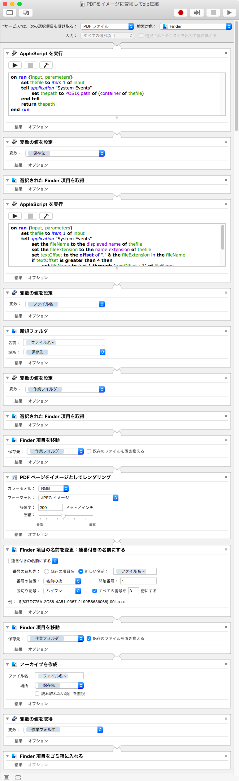Uncheck すべての番号を digits checkbox
This screenshot has width=239, height=781.
pyautogui.click(x=95, y=591)
